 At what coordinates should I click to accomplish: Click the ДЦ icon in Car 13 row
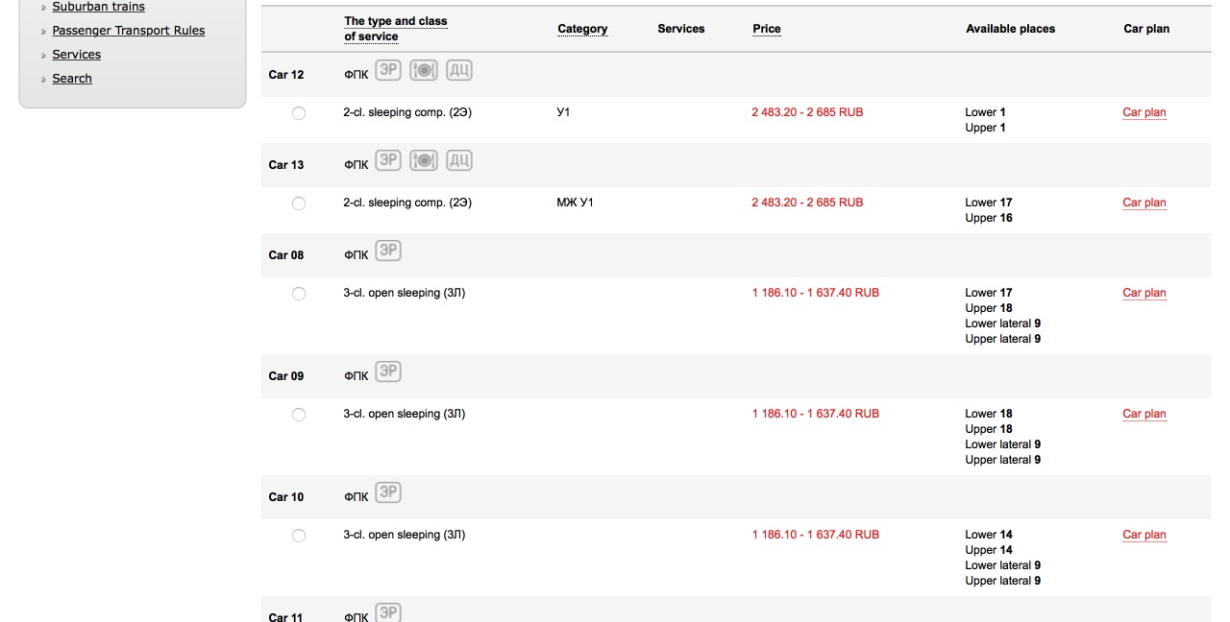click(459, 160)
